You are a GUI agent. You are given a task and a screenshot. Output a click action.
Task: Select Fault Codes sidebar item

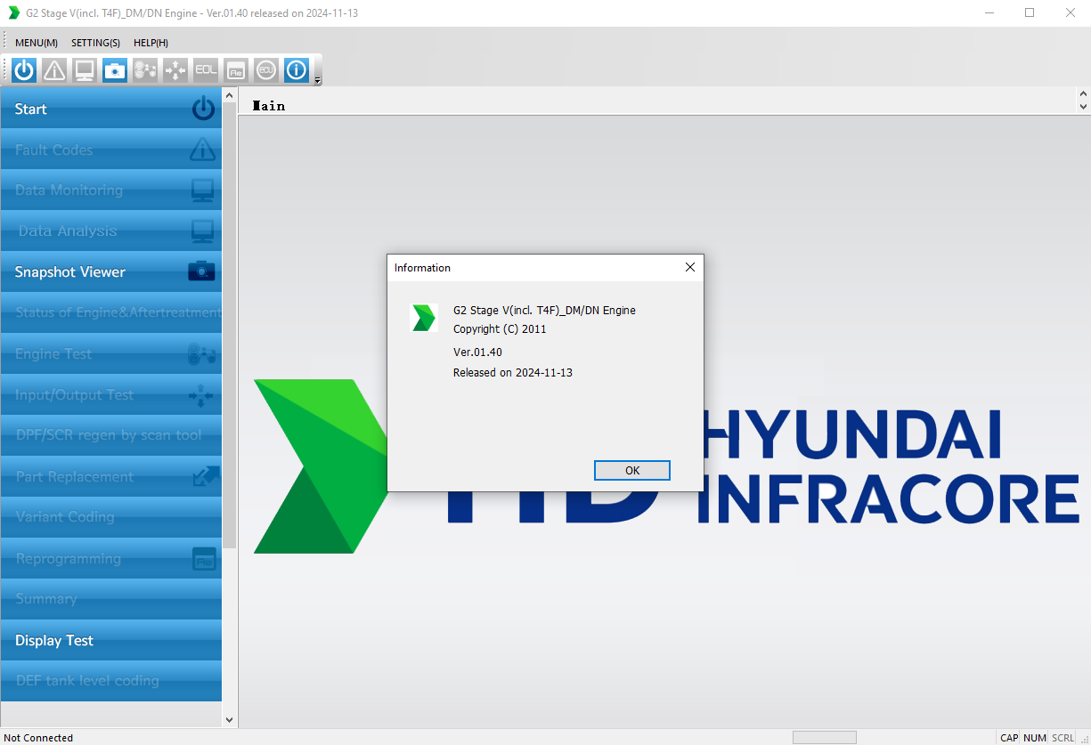click(x=111, y=150)
